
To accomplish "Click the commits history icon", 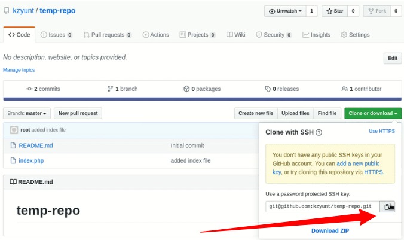I will [x=29, y=89].
